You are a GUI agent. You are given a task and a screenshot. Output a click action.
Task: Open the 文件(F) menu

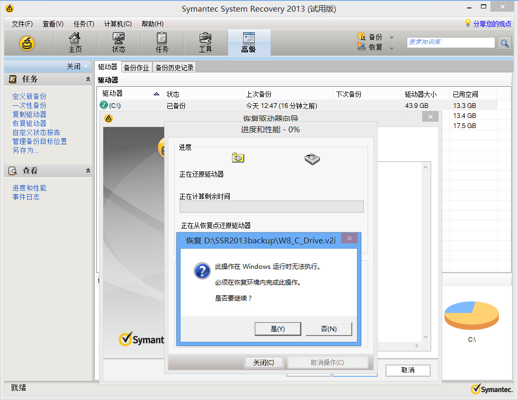tap(22, 24)
